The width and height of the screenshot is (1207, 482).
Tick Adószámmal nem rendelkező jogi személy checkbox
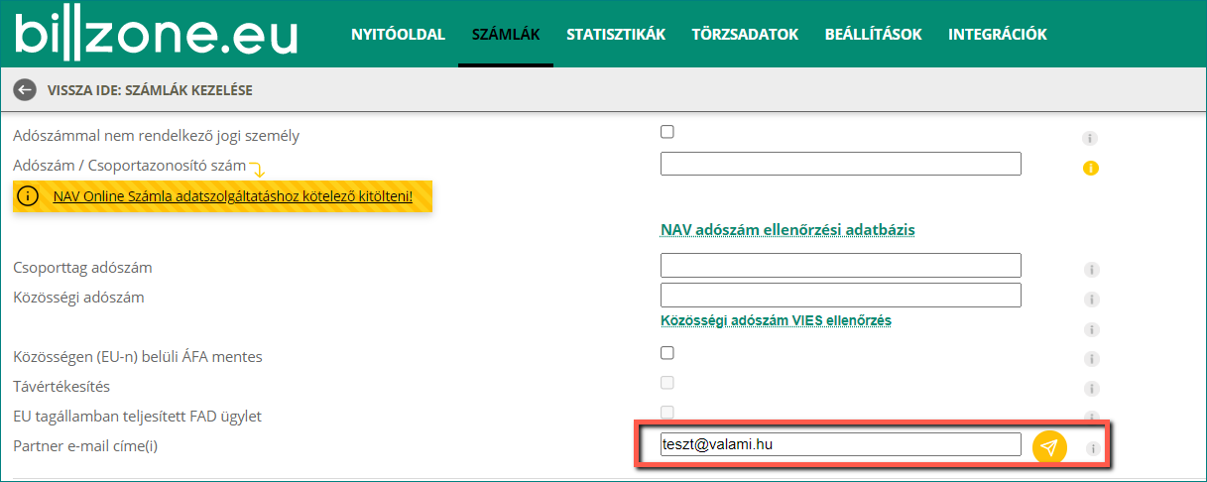667,131
